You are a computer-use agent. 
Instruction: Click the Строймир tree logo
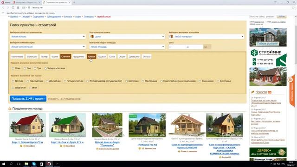pos(254,53)
